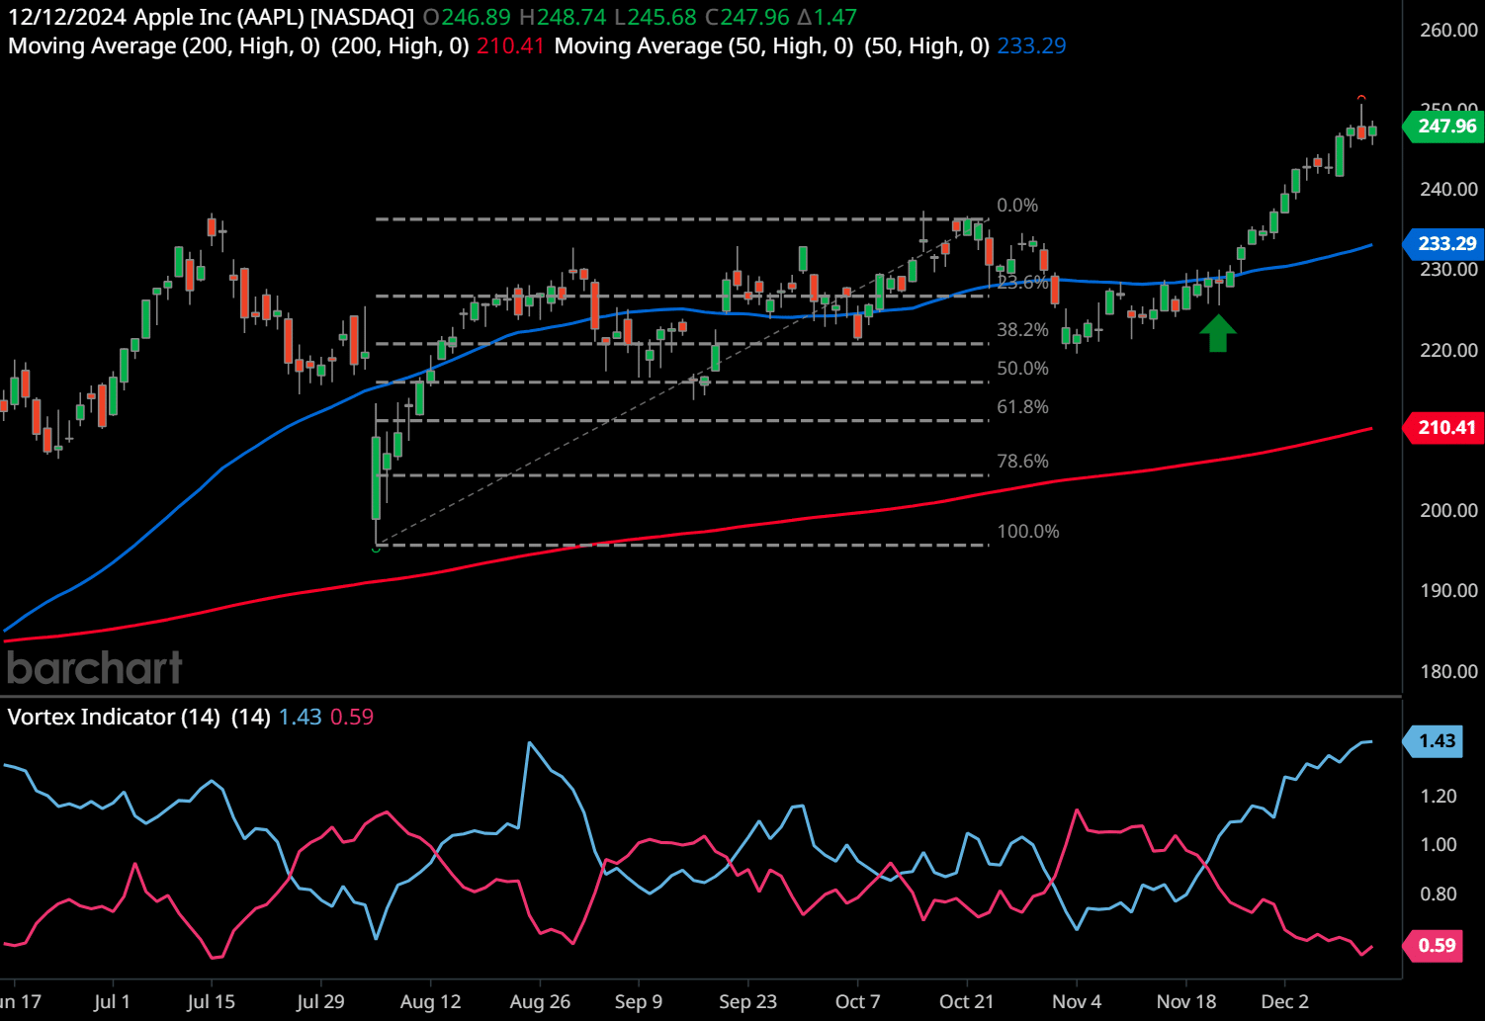Click the blue 1.43 Vortex tag on the axis
Image resolution: width=1485 pixels, height=1021 pixels.
(x=1435, y=740)
